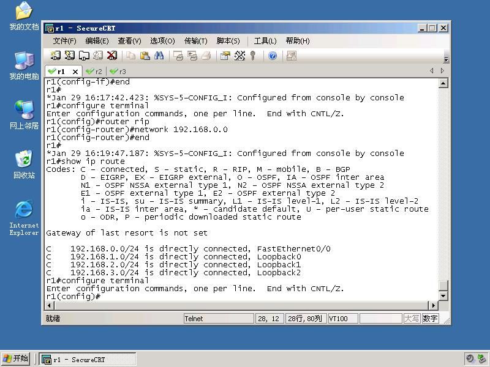Click the greyed Copy icon
Image resolution: width=490 pixels, height=367 pixels.
pyautogui.click(x=130, y=56)
